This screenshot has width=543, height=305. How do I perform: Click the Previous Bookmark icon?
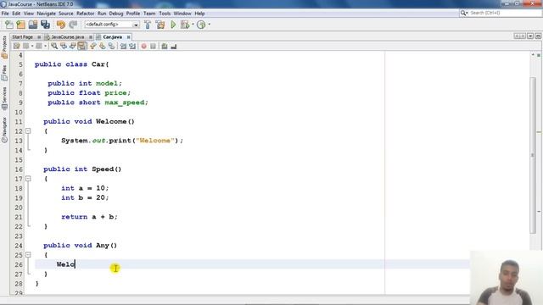[x=92, y=46]
